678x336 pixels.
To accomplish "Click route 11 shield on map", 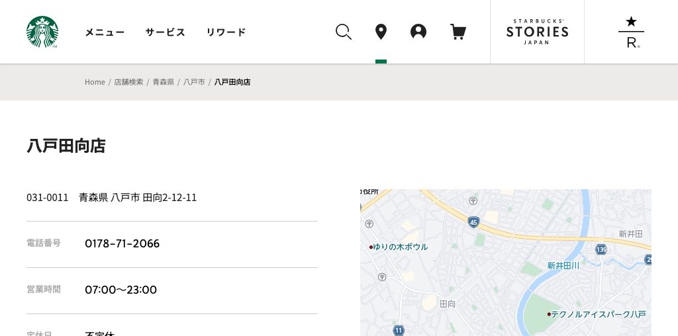I will coord(399,331).
